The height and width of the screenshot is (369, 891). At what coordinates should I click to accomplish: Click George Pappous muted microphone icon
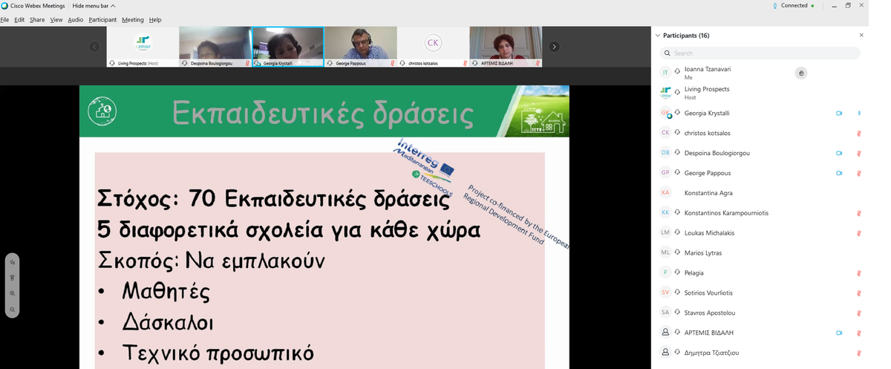point(859,173)
